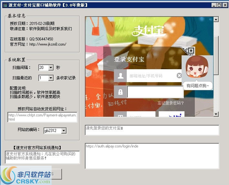The height and width of the screenshot is (185, 229).
Task: Click the 有问题点我~ help bubble
Action: tap(198, 85)
